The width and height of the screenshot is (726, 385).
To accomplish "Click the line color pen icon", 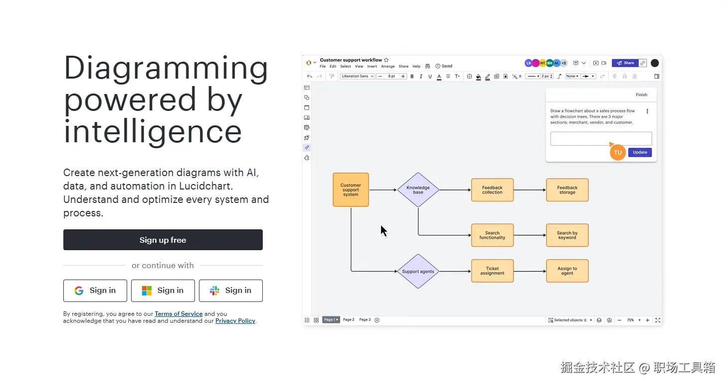I will click(487, 77).
